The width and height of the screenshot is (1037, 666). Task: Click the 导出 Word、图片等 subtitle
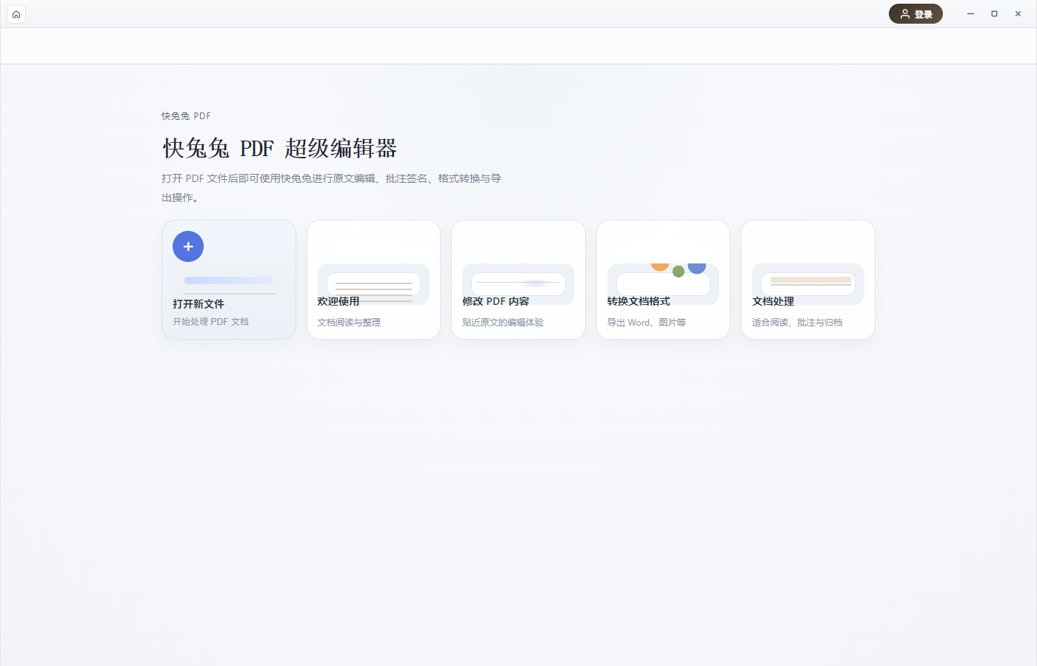point(647,323)
